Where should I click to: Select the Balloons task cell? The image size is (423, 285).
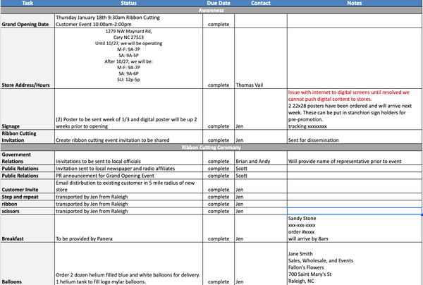coord(26,281)
